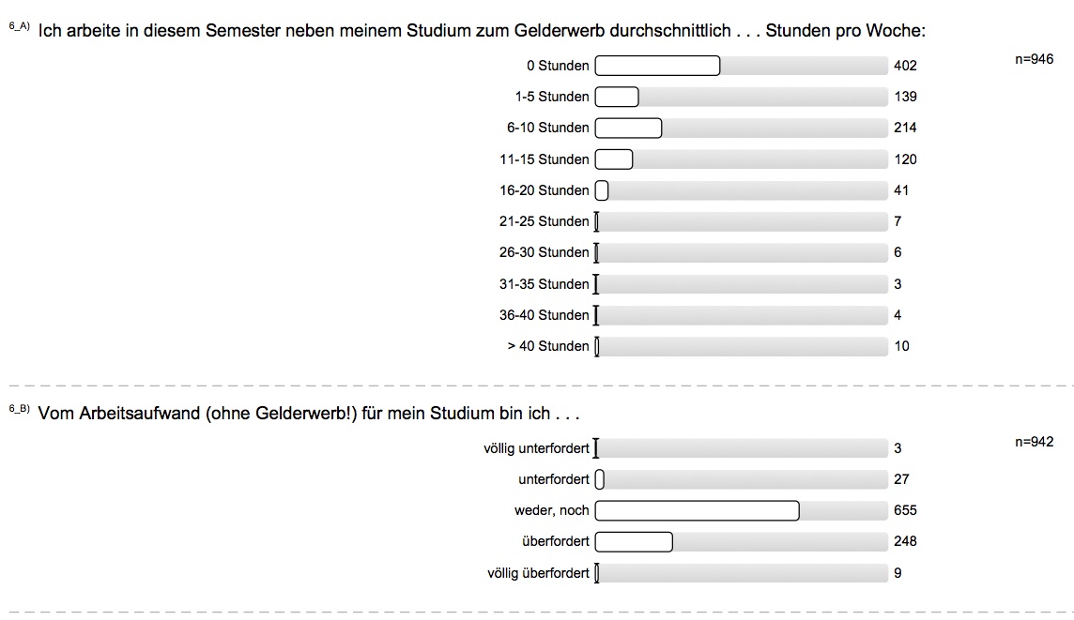This screenshot has width=1074, height=620.
Task: Click the "völlig unterfordert" label
Action: coord(536,448)
